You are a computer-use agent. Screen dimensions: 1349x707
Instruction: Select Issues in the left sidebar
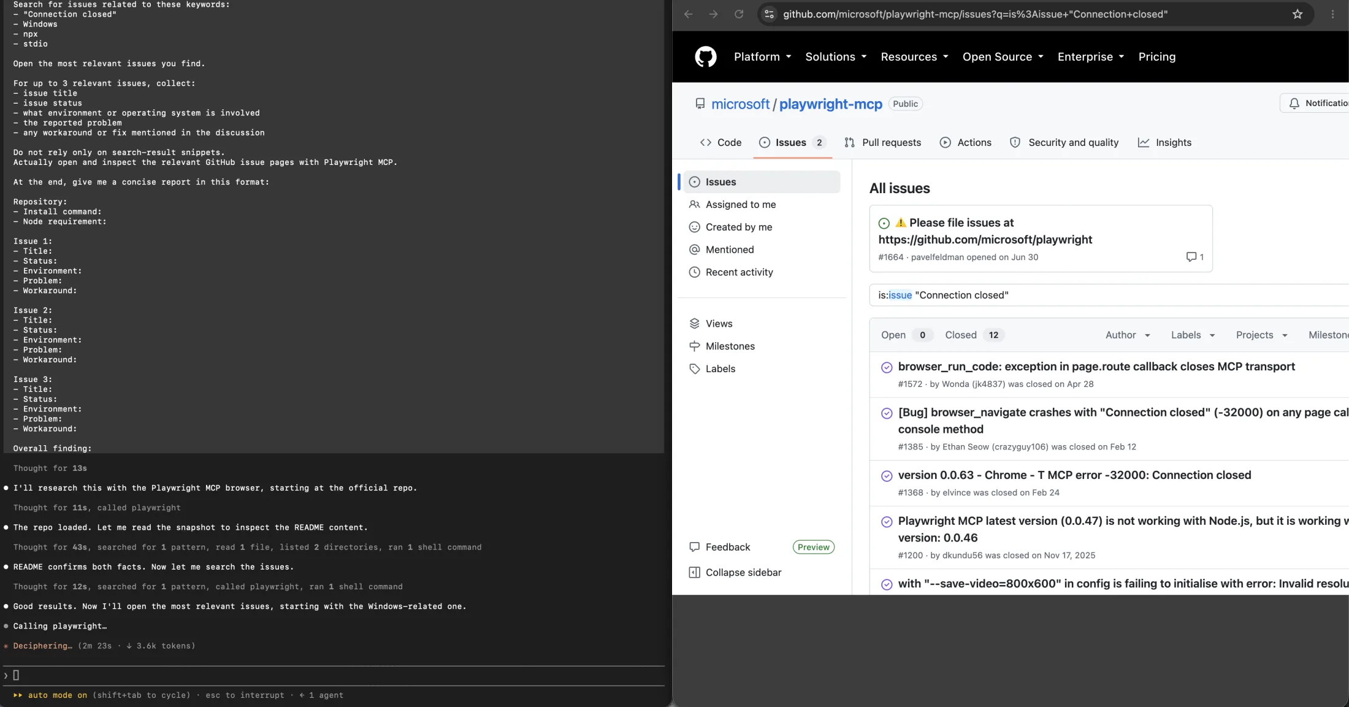(762, 182)
